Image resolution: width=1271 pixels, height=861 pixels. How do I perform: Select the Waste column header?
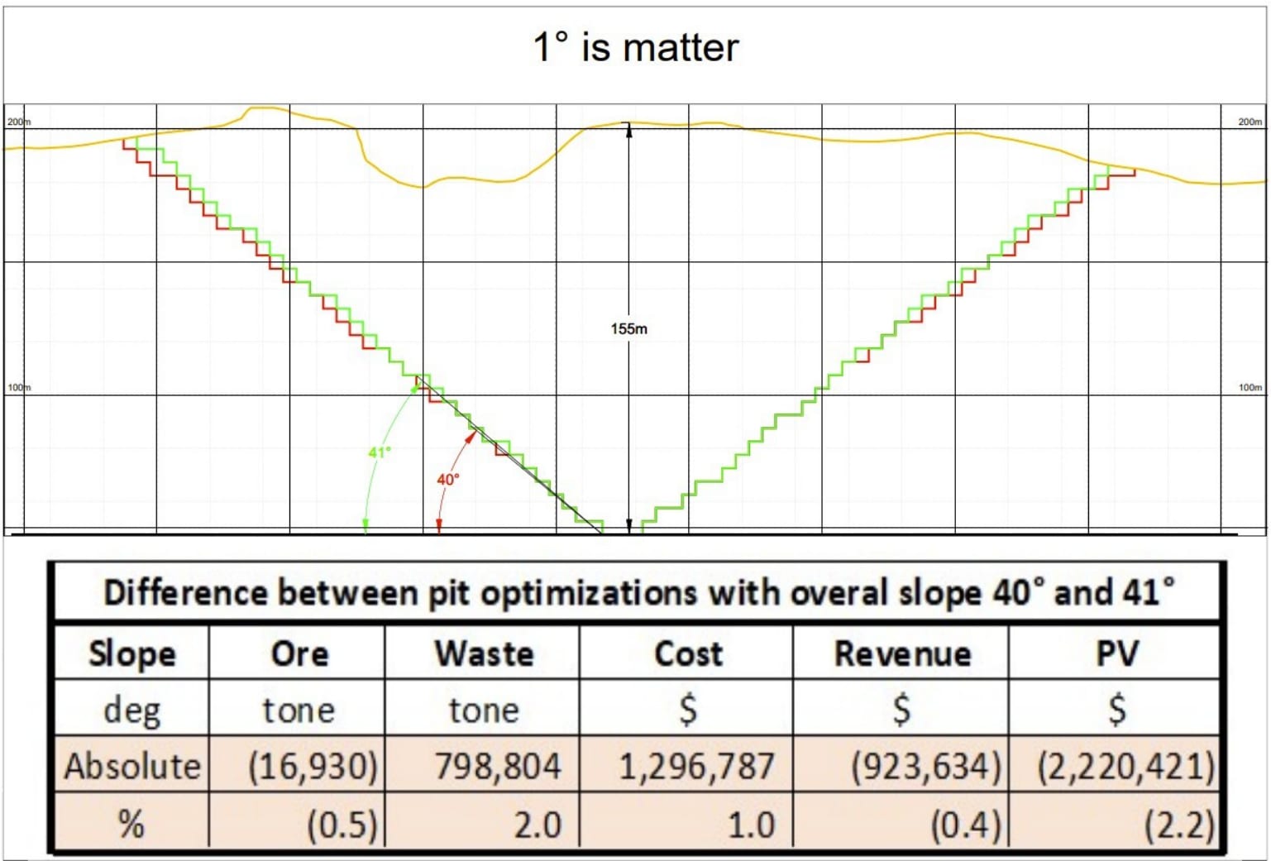(483, 653)
